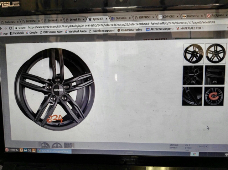Click the Chrome icon in system tray
The height and width of the screenshot is (170, 228).
[195, 154]
